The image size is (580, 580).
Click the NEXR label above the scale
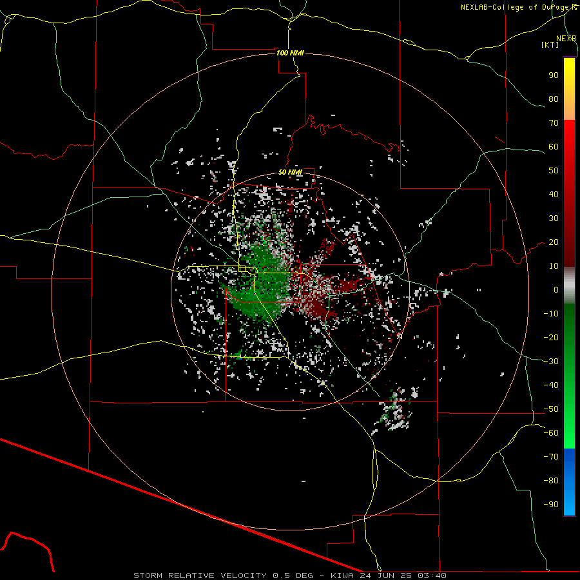[566, 39]
